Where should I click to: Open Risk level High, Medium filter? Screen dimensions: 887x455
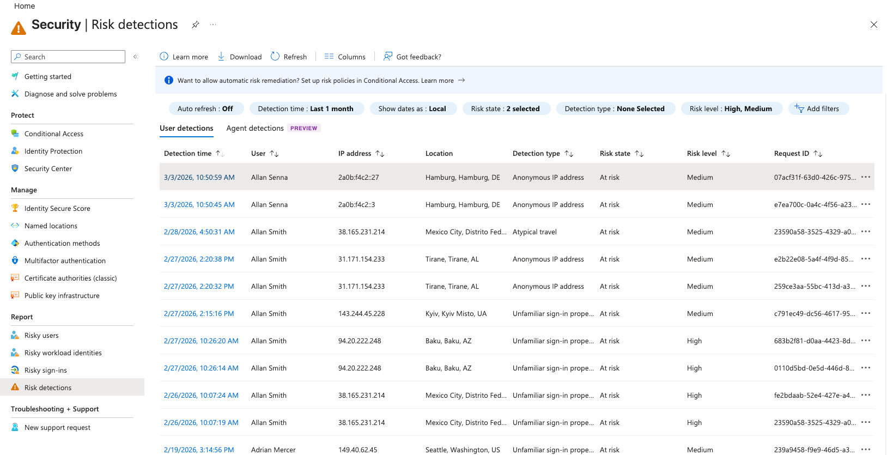731,108
